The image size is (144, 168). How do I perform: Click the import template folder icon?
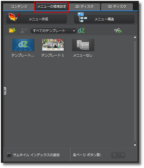click(12, 31)
